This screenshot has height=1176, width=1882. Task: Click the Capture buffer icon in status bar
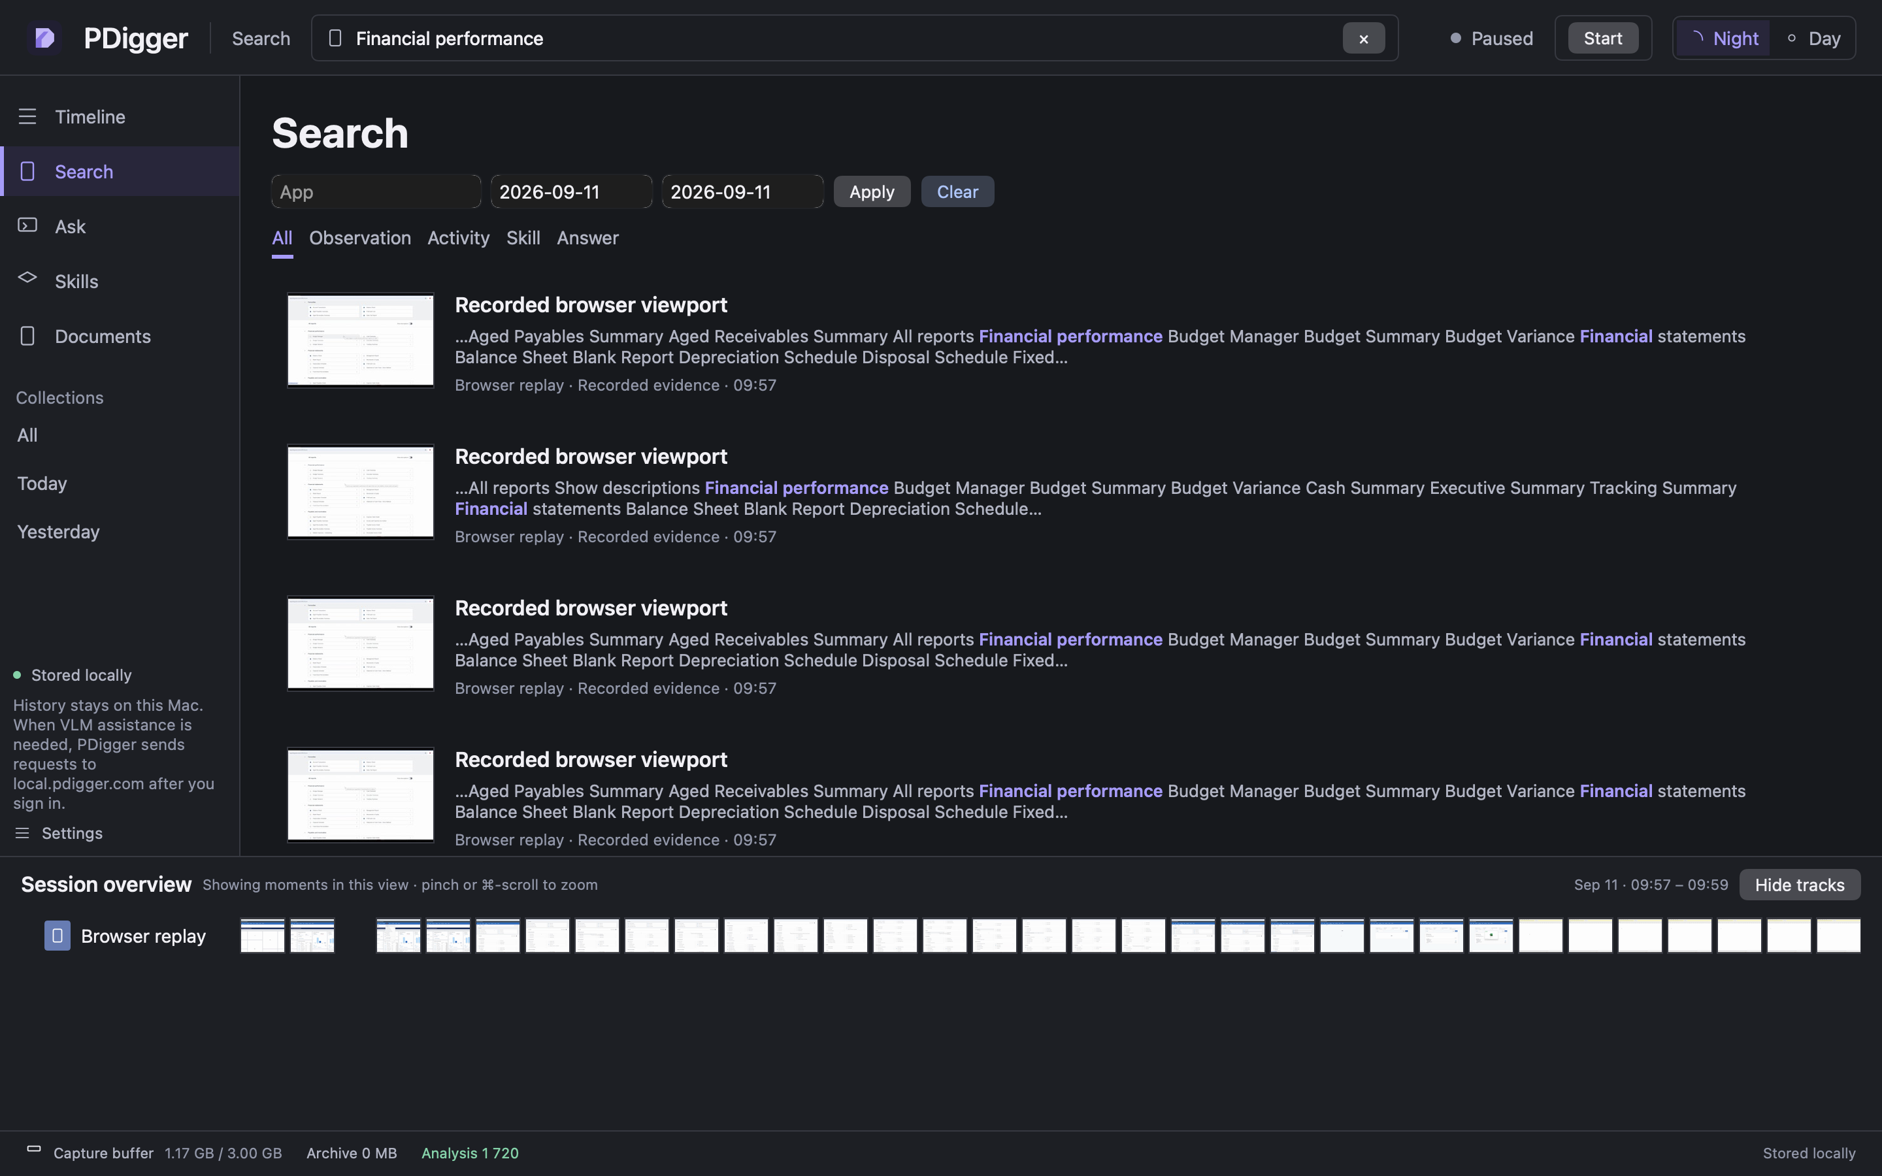(x=33, y=1149)
